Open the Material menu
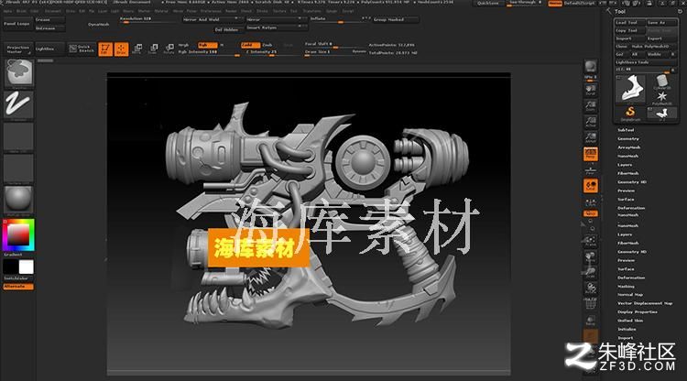The width and height of the screenshot is (687, 381). click(161, 11)
